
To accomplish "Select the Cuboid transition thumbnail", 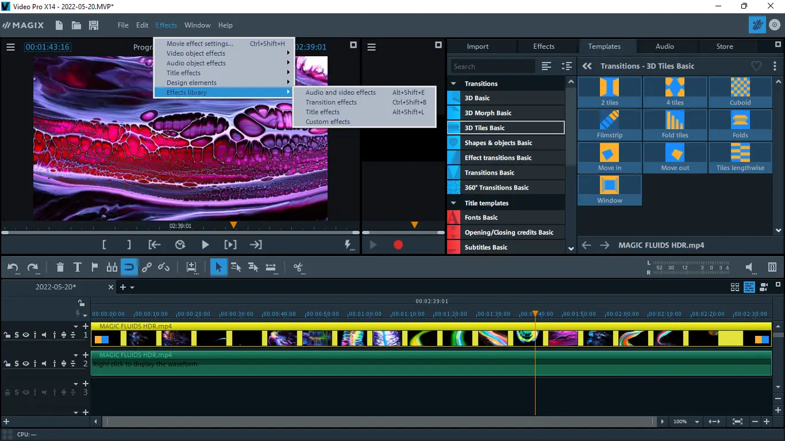I will click(740, 92).
